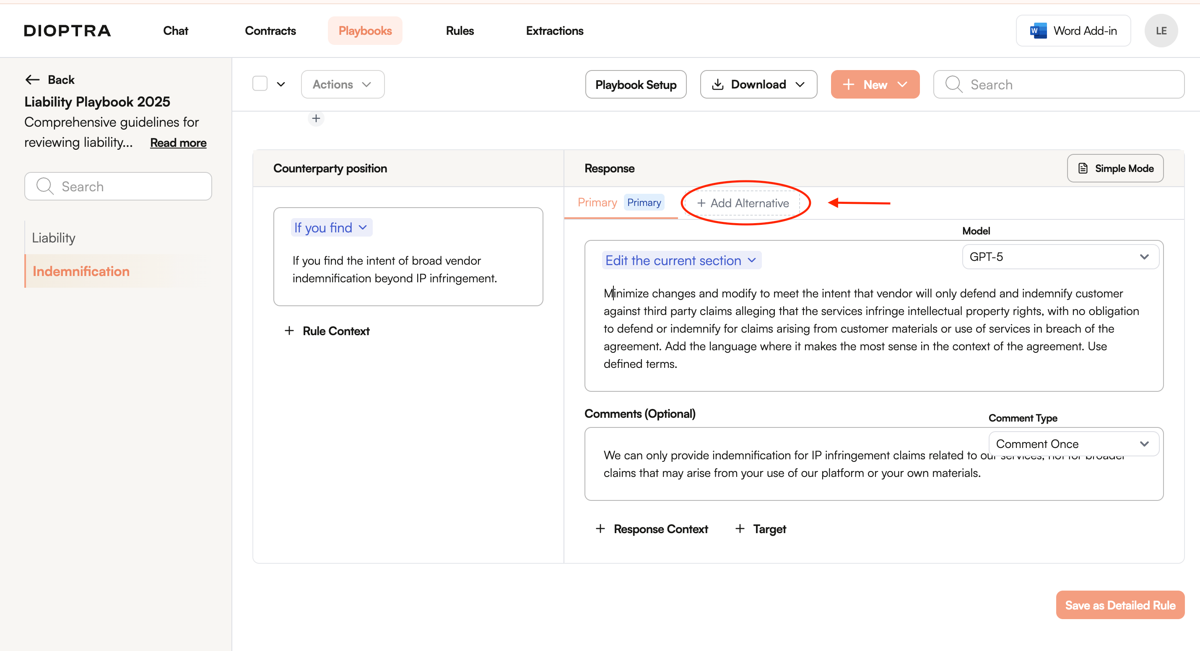Select the Indemnification section in sidebar

click(81, 271)
